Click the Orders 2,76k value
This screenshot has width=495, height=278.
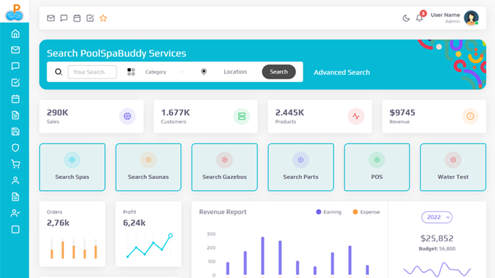58,223
